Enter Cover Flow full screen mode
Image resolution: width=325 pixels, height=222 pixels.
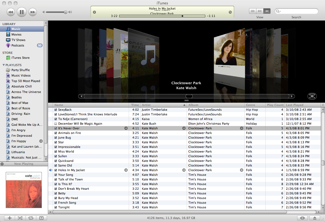312,96
